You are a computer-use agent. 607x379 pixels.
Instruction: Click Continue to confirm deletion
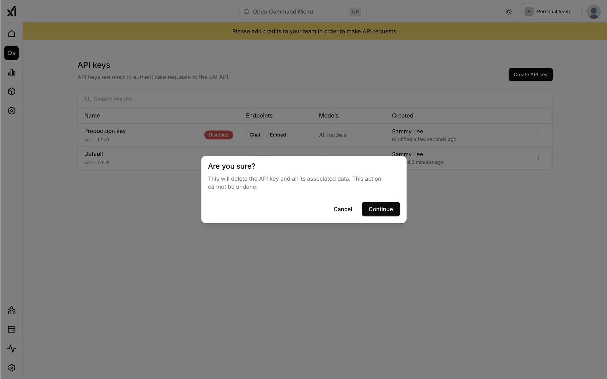pos(381,209)
